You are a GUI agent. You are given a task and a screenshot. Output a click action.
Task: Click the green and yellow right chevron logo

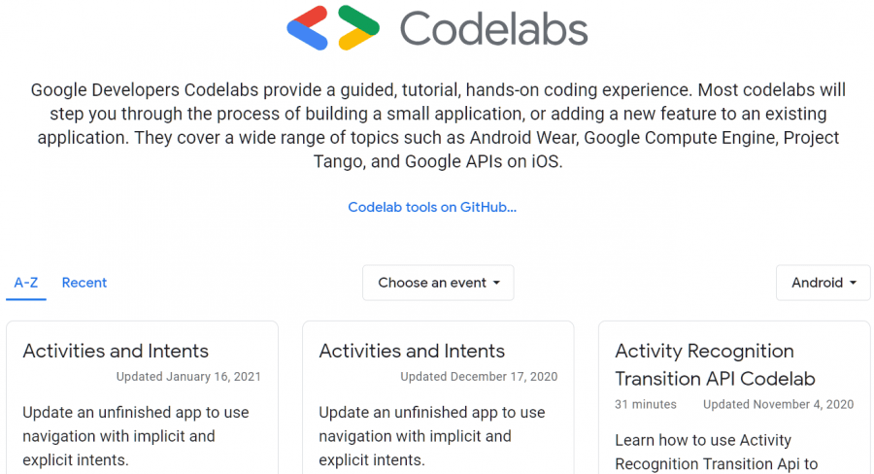[x=357, y=28]
